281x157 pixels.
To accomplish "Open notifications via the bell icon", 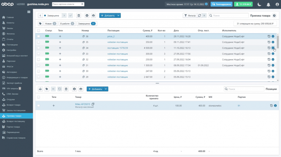I will (268, 4).
